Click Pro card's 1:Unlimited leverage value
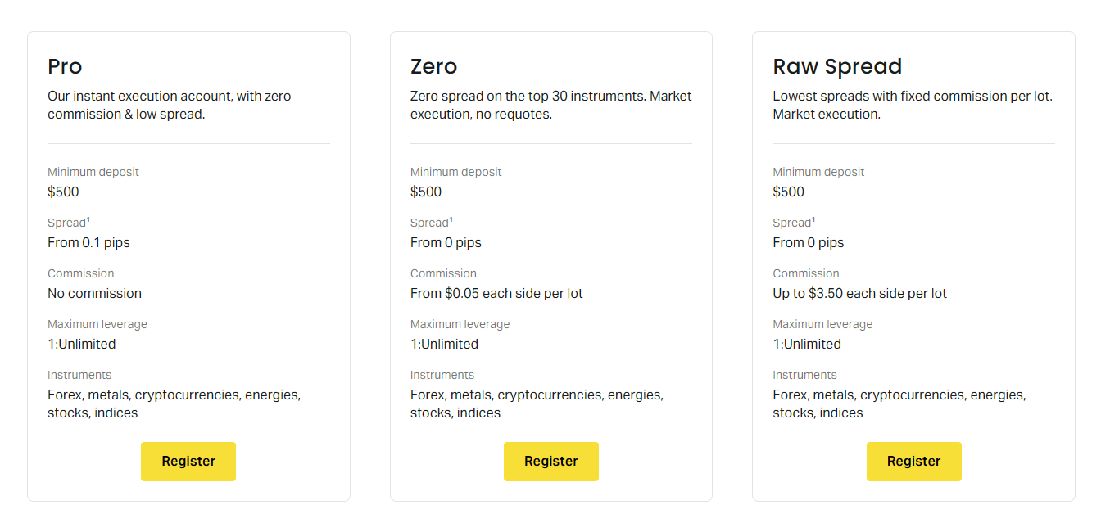 tap(81, 344)
